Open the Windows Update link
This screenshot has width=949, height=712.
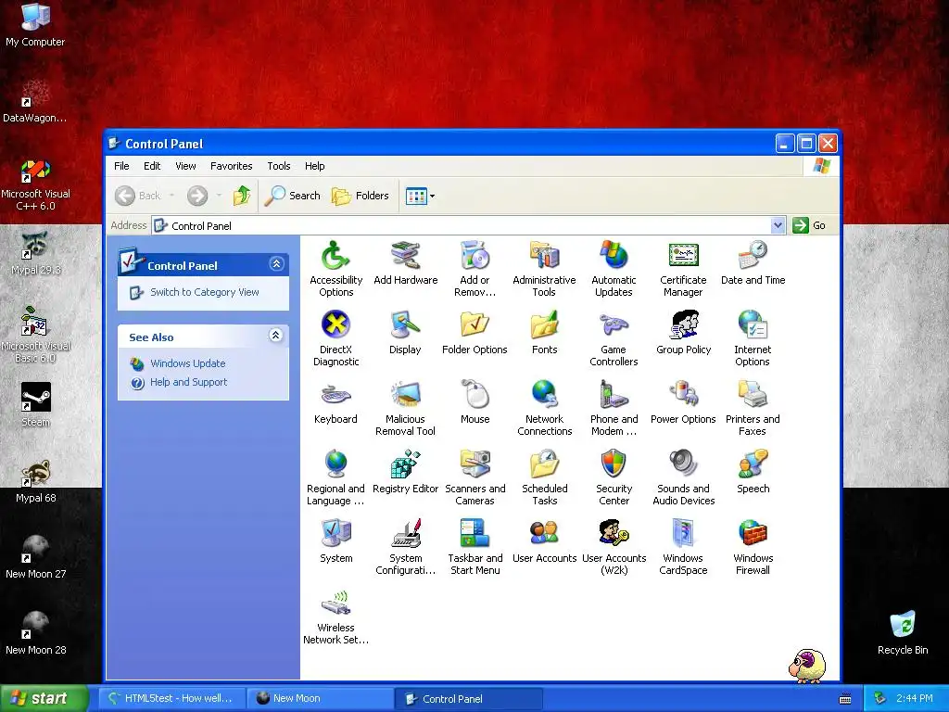pos(187,363)
